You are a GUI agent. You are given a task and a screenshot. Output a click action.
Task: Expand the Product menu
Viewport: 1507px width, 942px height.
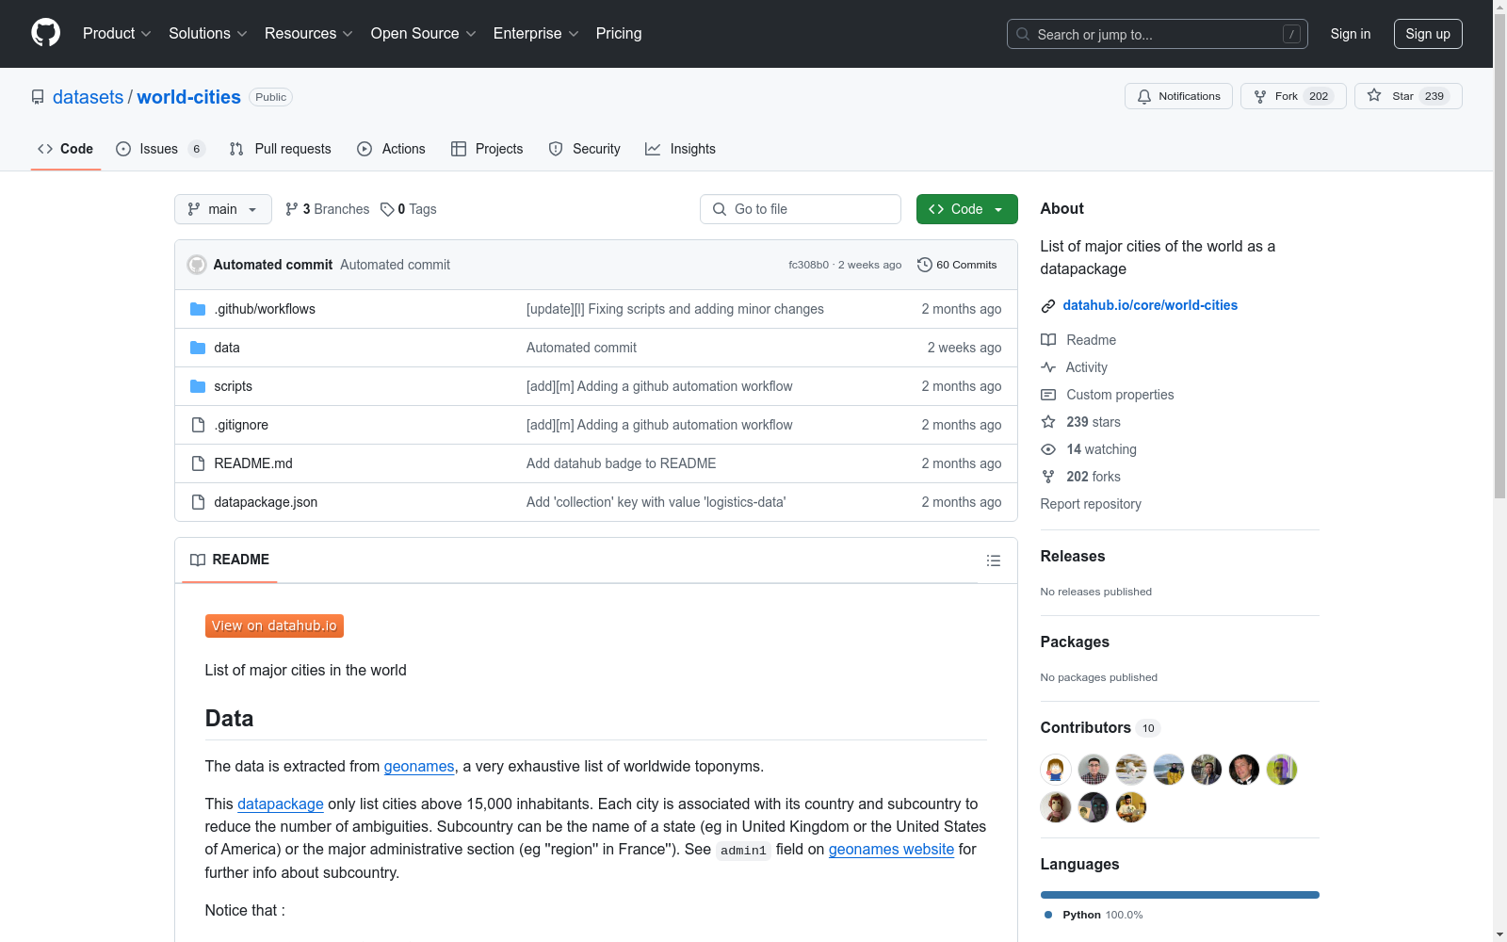coord(117,34)
